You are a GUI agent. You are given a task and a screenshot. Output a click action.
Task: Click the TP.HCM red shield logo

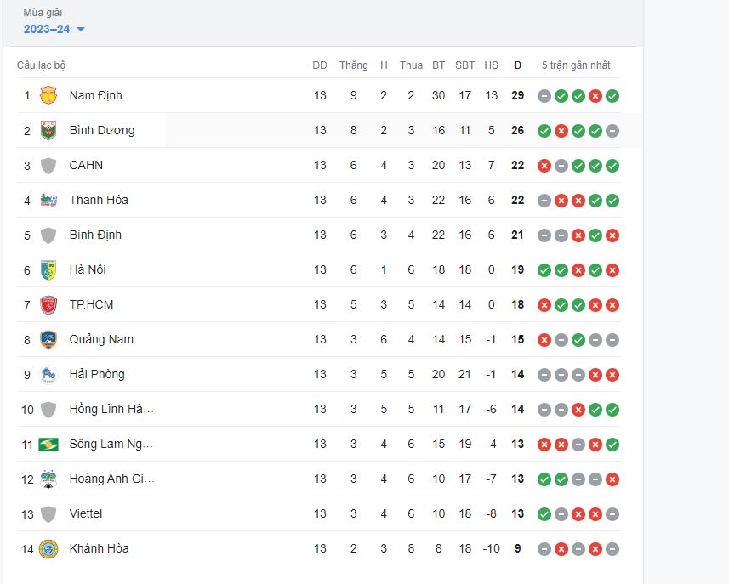click(48, 304)
